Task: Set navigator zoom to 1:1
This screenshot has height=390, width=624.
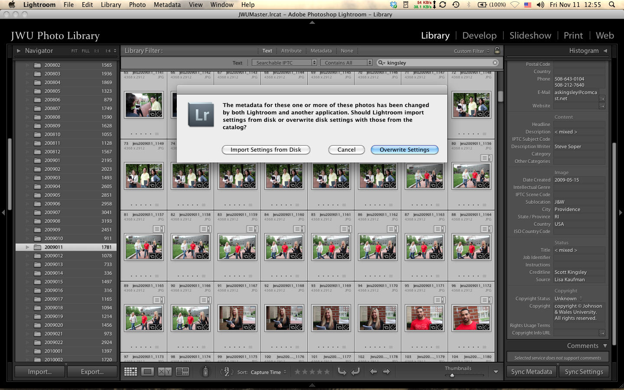Action: click(x=97, y=51)
